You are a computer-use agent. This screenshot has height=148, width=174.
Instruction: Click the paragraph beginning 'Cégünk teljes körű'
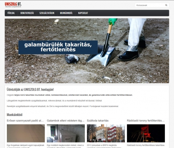pyautogui.click(x=70, y=95)
